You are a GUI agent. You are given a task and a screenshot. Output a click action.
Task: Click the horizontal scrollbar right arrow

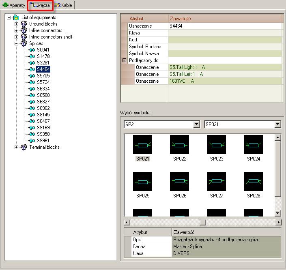[278, 222]
